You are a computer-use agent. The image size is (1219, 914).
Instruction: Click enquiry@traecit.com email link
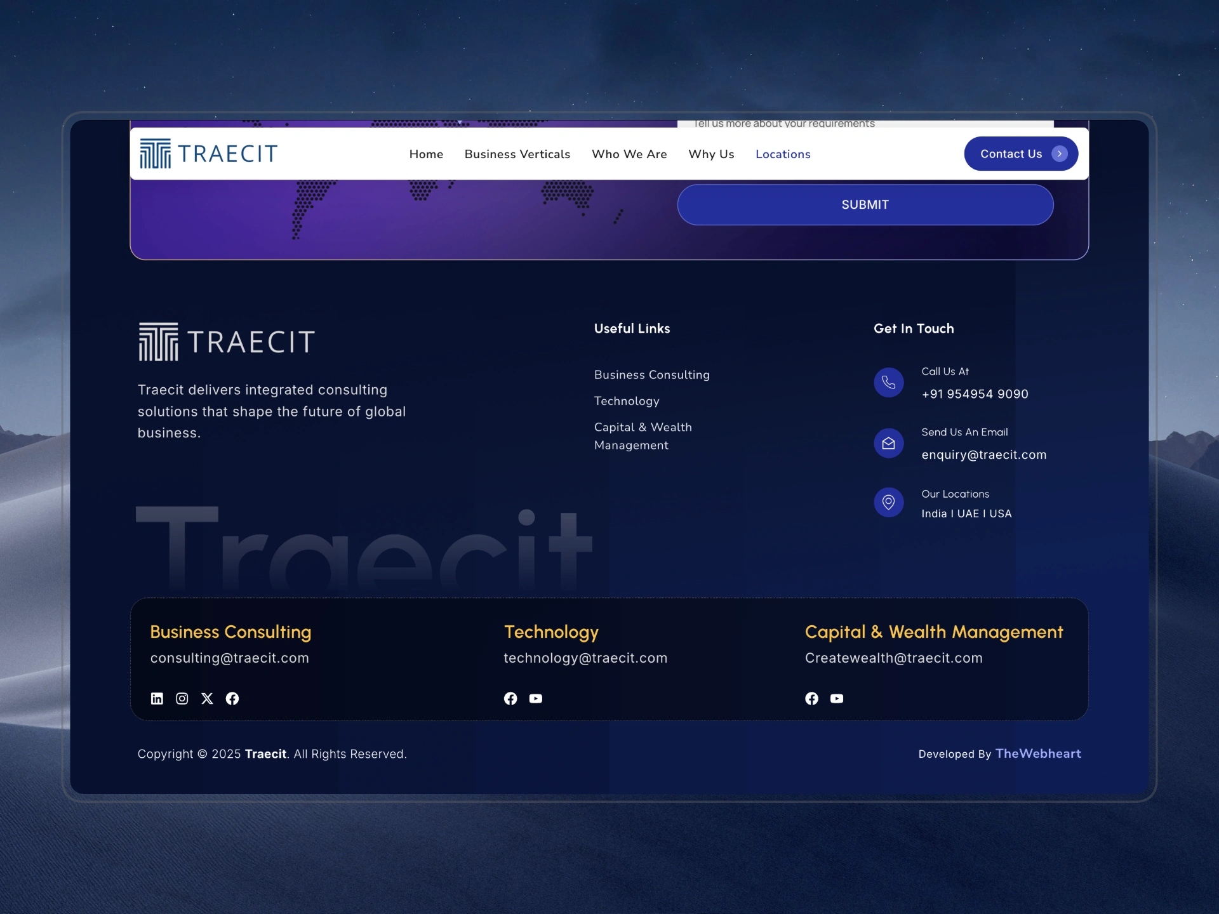coord(983,454)
